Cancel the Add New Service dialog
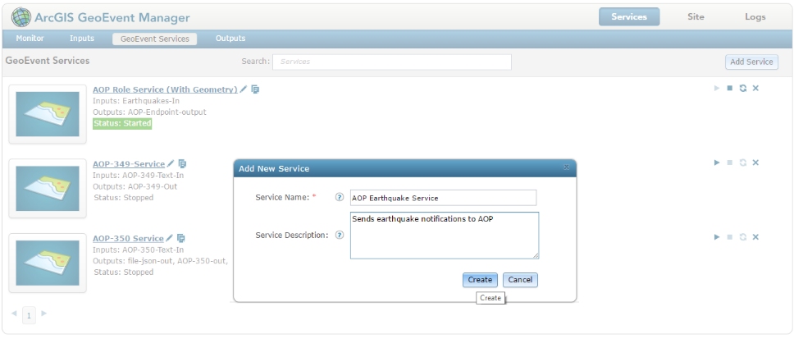The image size is (794, 348). (520, 280)
